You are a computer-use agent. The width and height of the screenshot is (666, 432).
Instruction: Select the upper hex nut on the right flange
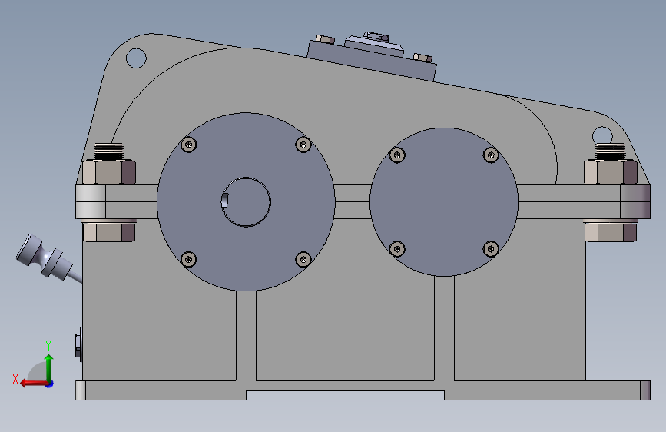click(611, 172)
